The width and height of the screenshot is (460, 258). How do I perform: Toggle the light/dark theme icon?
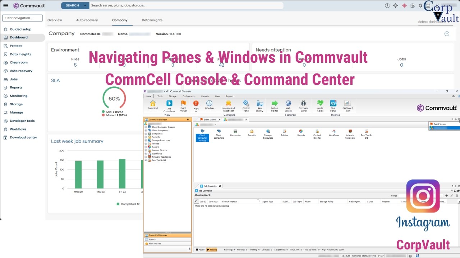tap(396, 6)
